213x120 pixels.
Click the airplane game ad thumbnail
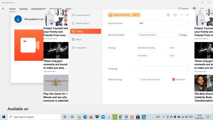(x=56, y=83)
